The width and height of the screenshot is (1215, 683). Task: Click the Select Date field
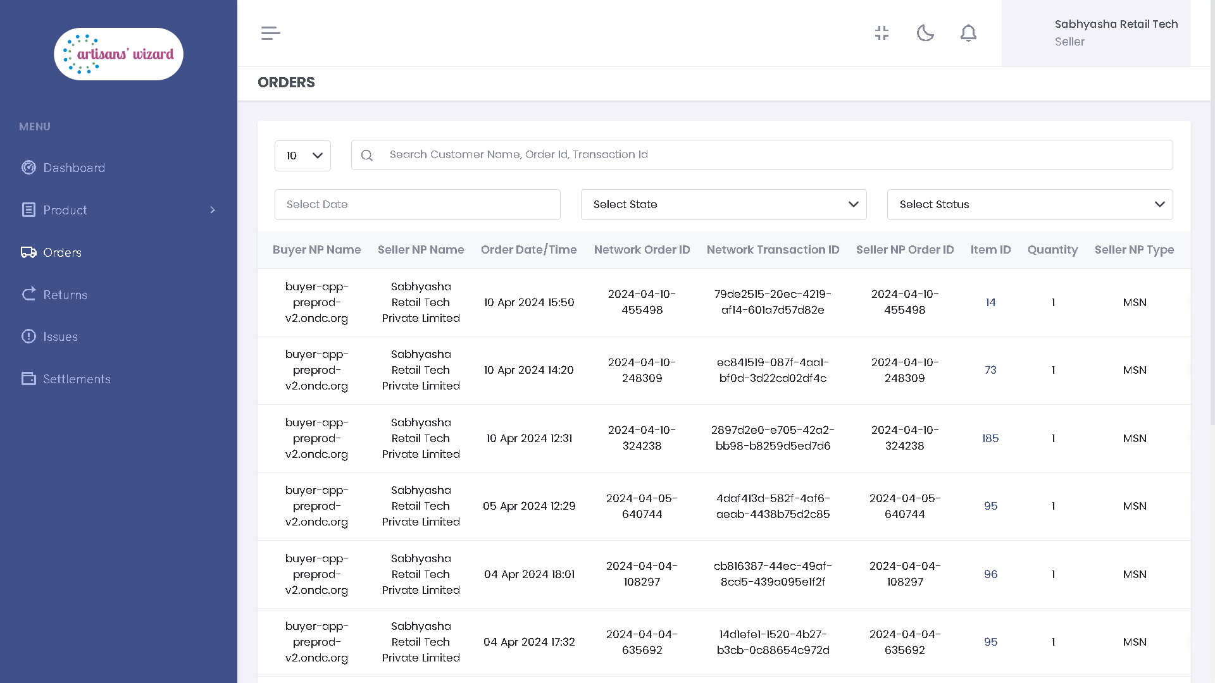pyautogui.click(x=417, y=204)
